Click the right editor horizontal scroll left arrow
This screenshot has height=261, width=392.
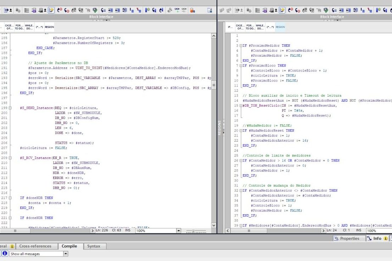pos(228,231)
